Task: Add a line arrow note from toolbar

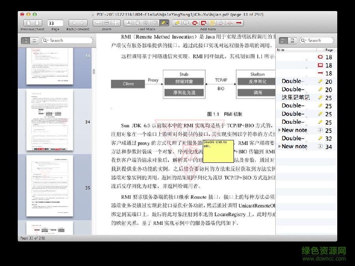Action: [239, 23]
